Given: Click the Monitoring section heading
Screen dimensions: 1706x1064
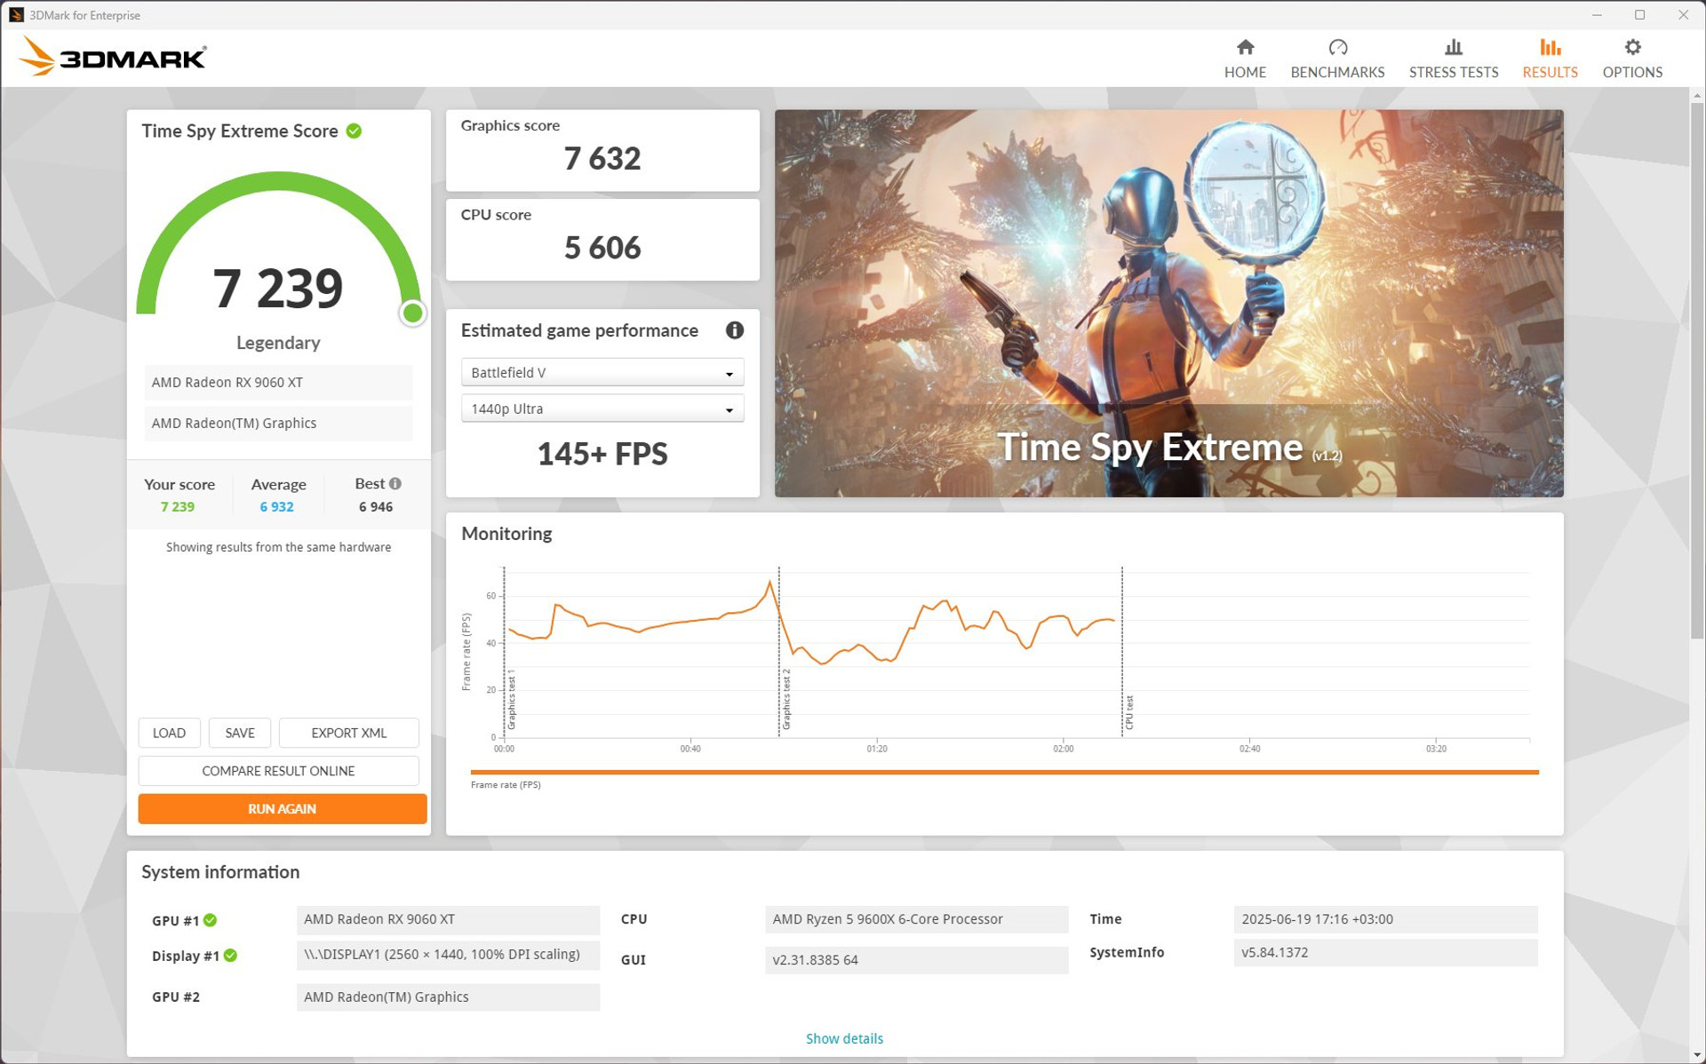Looking at the screenshot, I should pos(506,534).
